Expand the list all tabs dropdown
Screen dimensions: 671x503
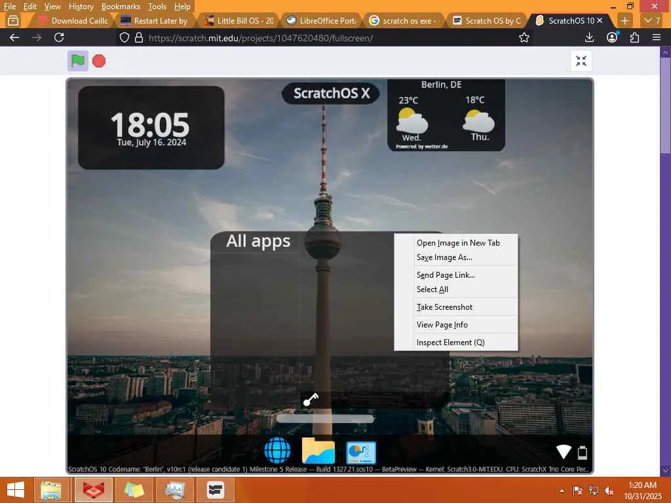point(652,20)
